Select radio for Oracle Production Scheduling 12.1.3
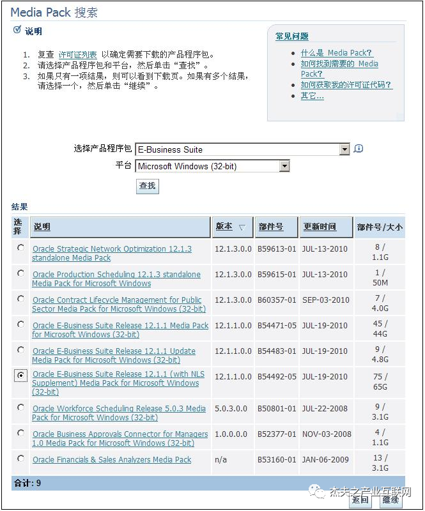The image size is (425, 511). (x=20, y=273)
